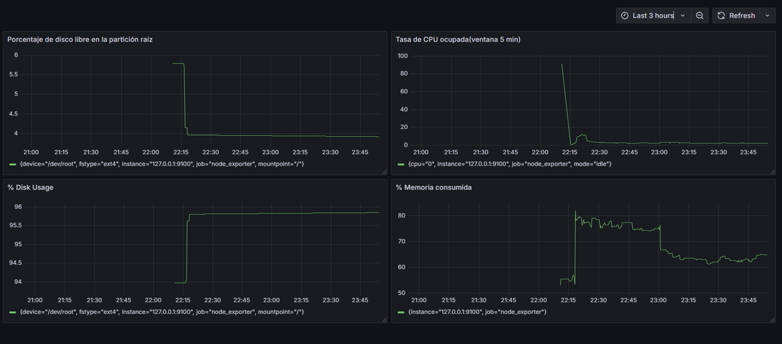The width and height of the screenshot is (782, 344).
Task: Zoom out the time range with magnifier icon
Action: click(x=700, y=16)
